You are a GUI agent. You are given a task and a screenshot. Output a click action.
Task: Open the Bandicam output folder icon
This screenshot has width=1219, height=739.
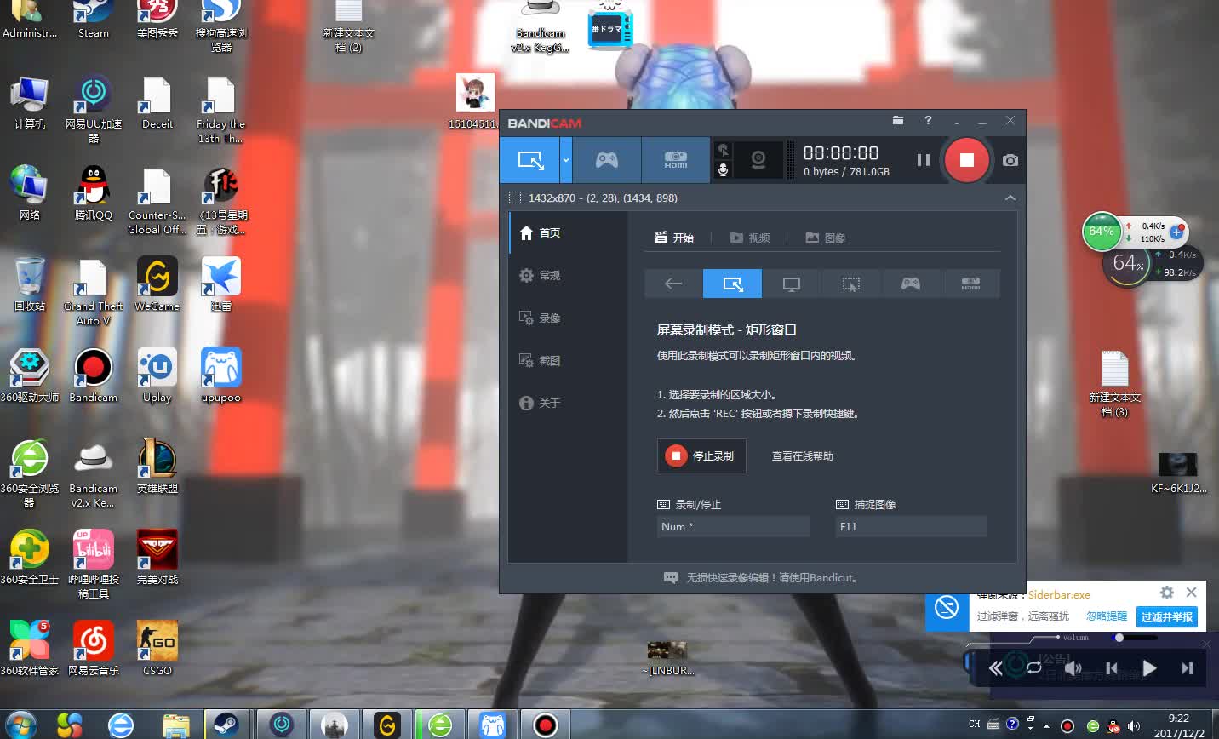point(897,121)
